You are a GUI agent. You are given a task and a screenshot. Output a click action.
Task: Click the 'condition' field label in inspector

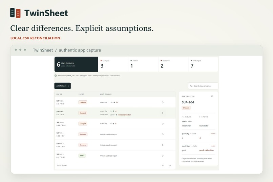pos(186,146)
